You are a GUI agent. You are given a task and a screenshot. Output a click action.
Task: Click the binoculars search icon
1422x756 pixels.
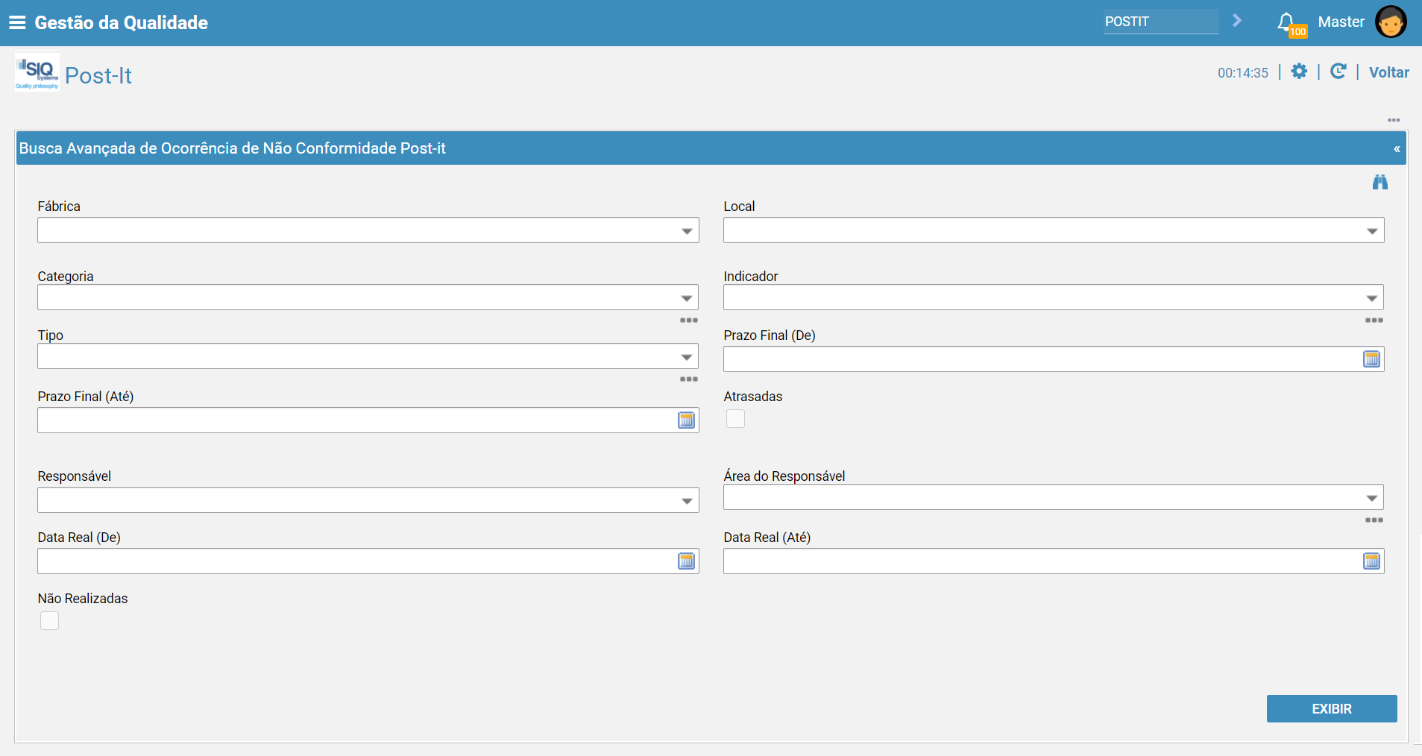point(1380,182)
